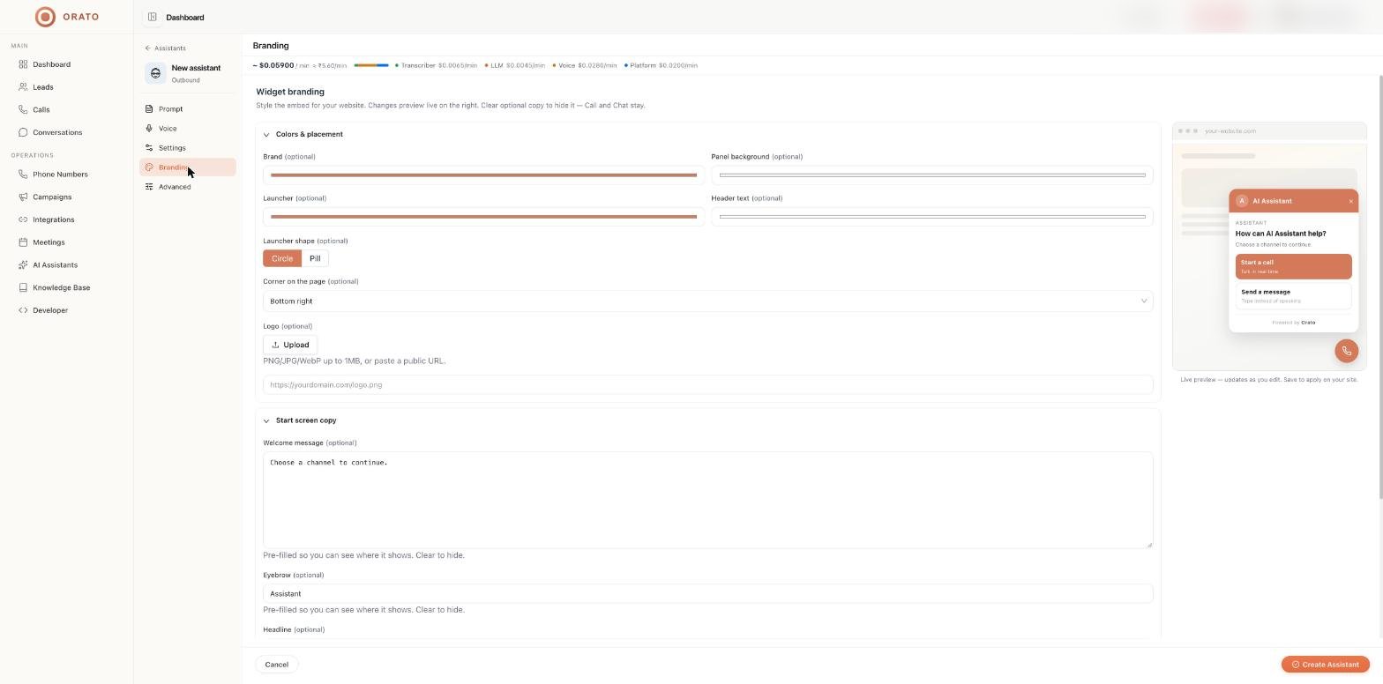Viewport: 1383px width, 684px height.
Task: Close the AI Assistant preview widget
Action: 1350,201
